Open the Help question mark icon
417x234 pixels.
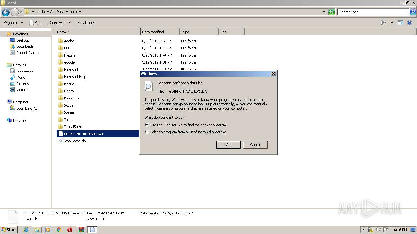(410, 23)
